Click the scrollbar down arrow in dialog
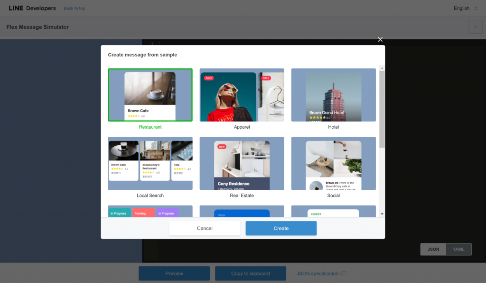This screenshot has width=486, height=283. (382, 214)
